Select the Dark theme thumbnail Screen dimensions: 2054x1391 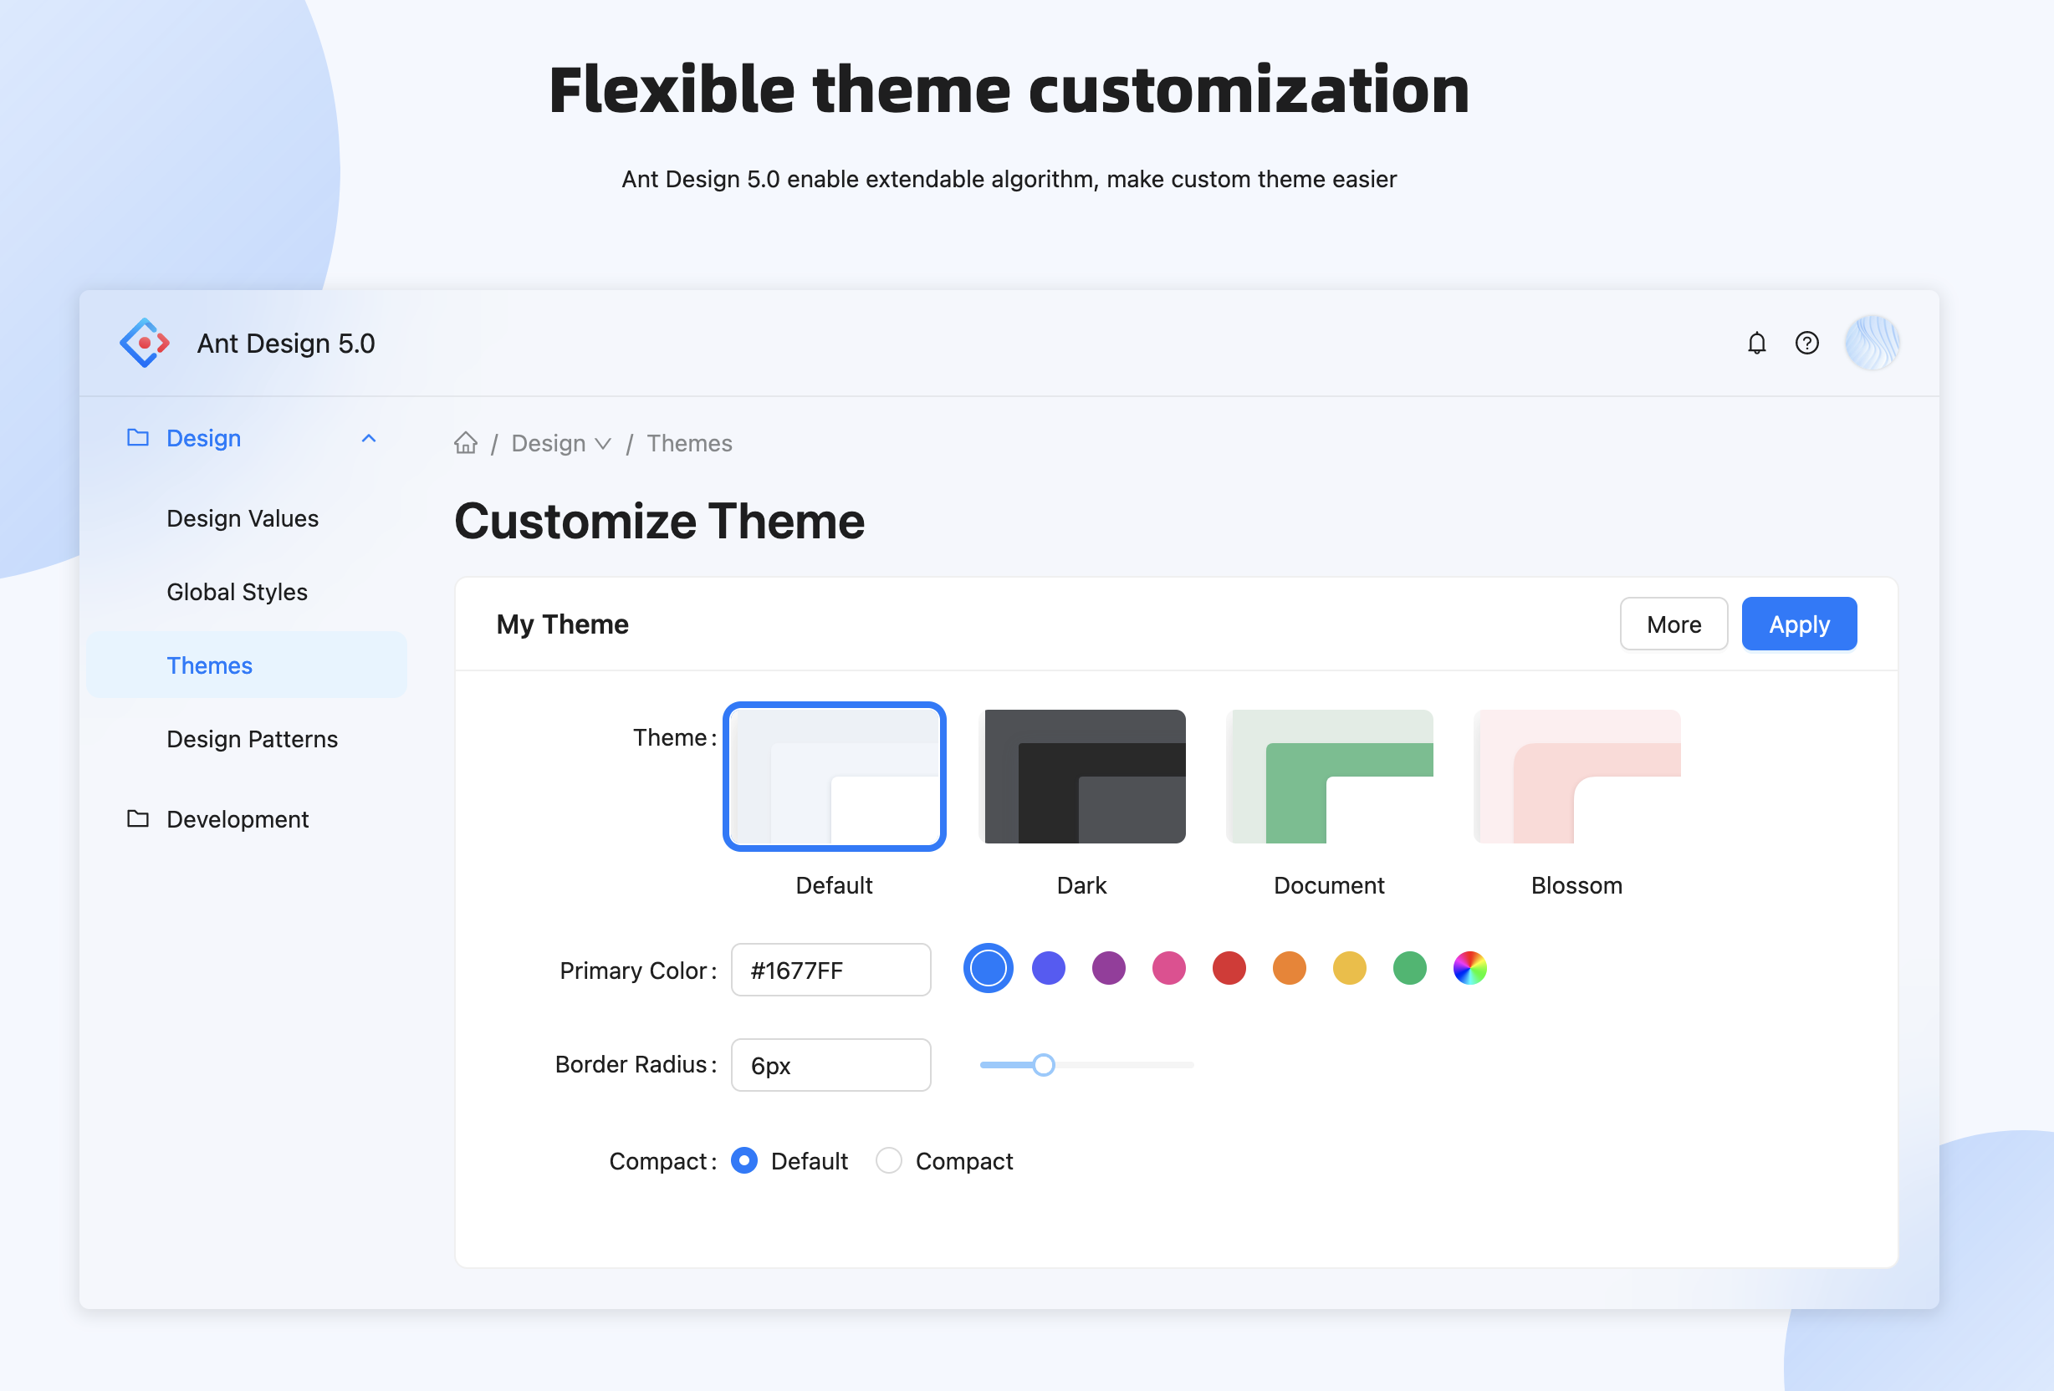tap(1082, 777)
